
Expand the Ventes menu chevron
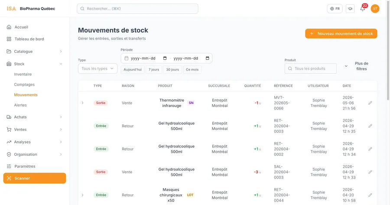pos(61,129)
